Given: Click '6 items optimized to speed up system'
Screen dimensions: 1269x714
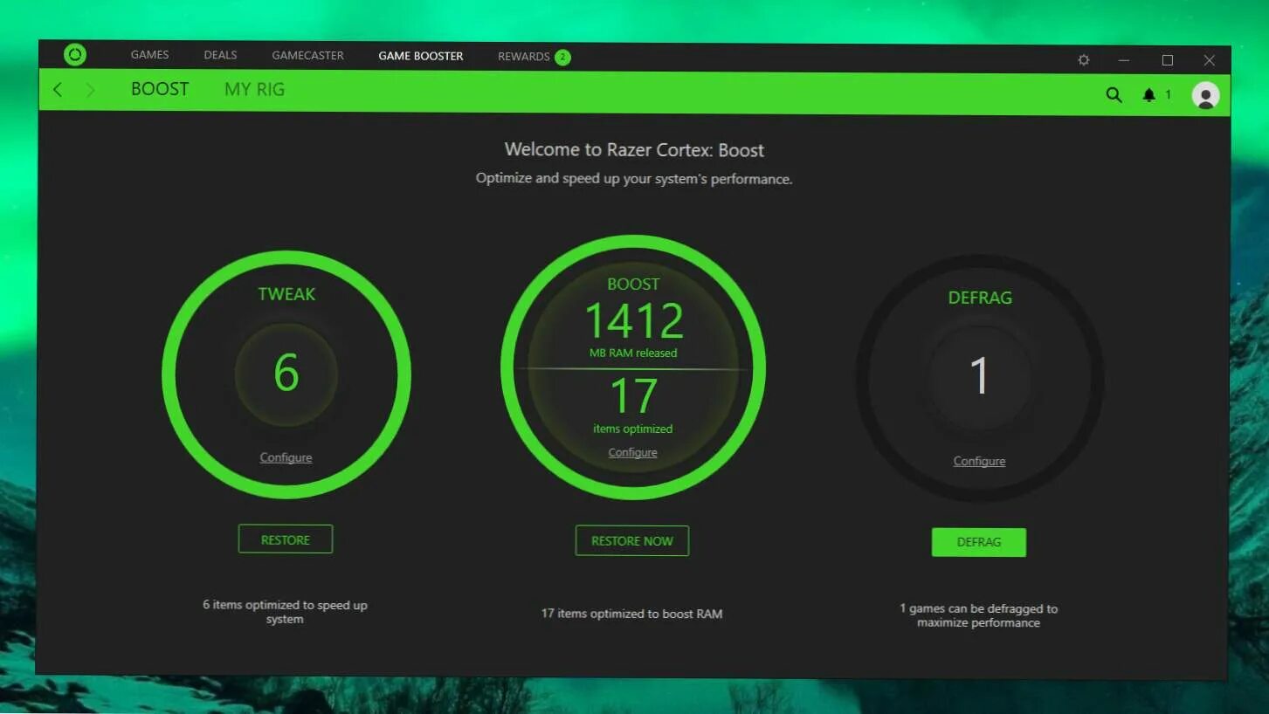Looking at the screenshot, I should coord(285,612).
